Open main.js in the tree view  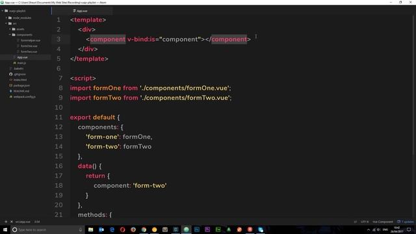tap(21, 63)
